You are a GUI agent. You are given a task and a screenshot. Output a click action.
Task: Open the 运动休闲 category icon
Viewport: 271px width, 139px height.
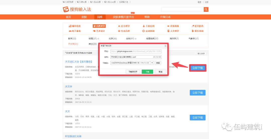[144, 31]
